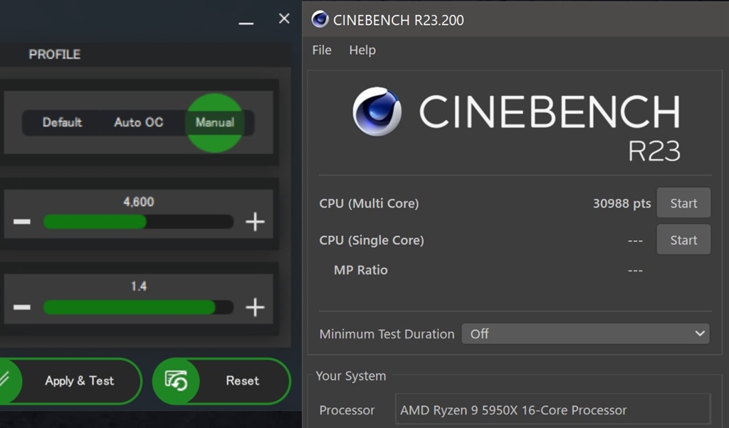Select the Manual profile option
Image resolution: width=729 pixels, height=428 pixels.
[x=214, y=122]
